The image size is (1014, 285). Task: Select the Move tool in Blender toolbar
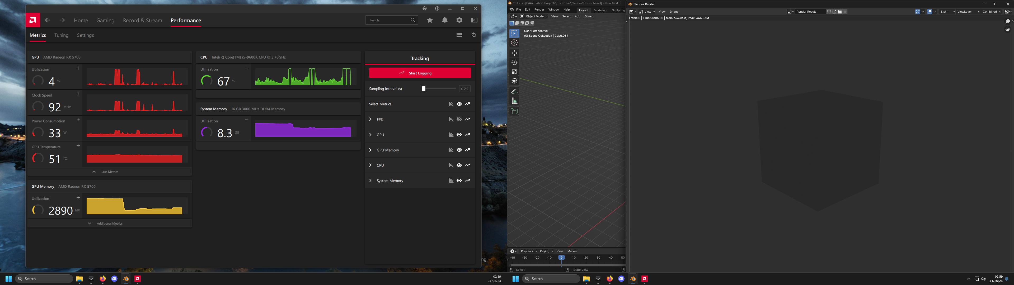[514, 53]
